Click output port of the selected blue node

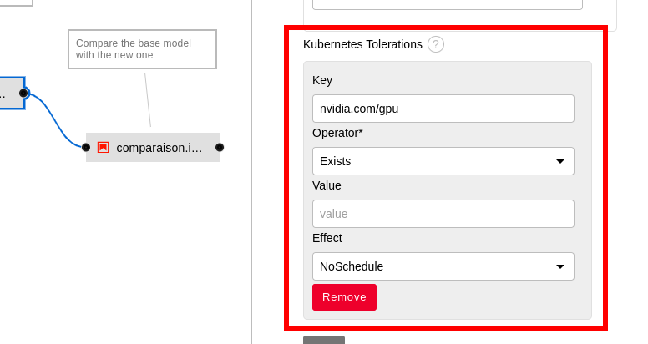pyautogui.click(x=24, y=93)
